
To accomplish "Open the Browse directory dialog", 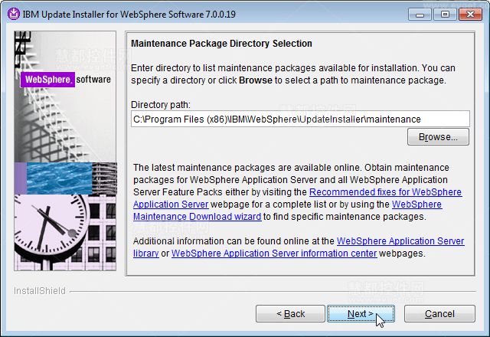I will 438,137.
